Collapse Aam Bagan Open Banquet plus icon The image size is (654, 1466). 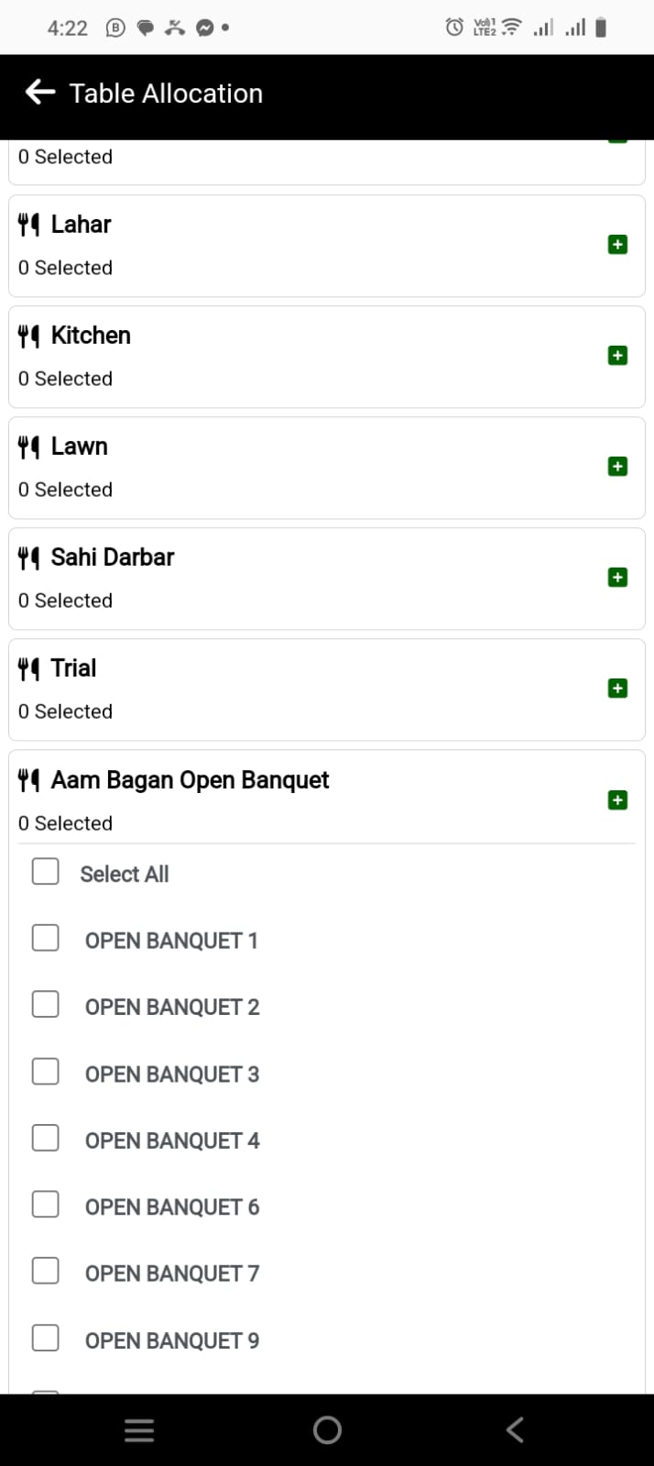point(617,800)
